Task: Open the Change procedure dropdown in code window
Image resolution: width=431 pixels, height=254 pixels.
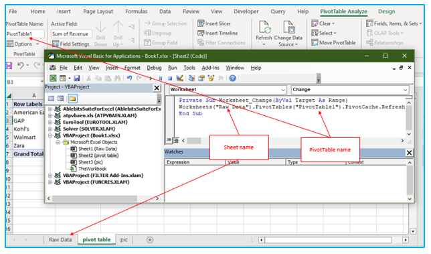Action: (405, 90)
